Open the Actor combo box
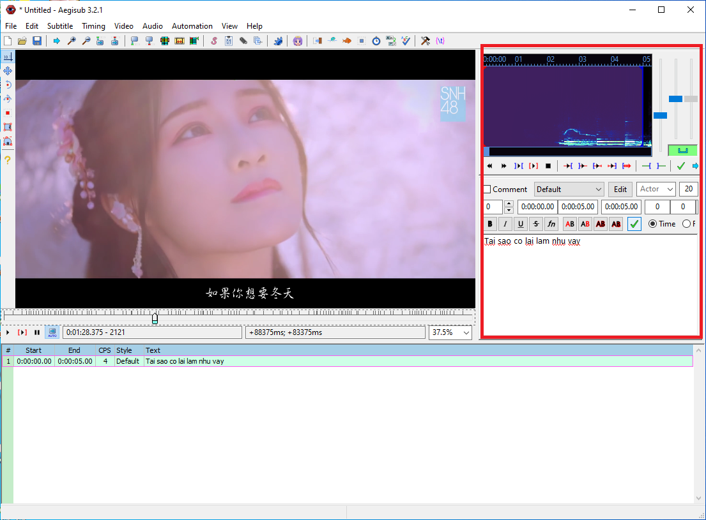The width and height of the screenshot is (706, 520). coord(656,189)
